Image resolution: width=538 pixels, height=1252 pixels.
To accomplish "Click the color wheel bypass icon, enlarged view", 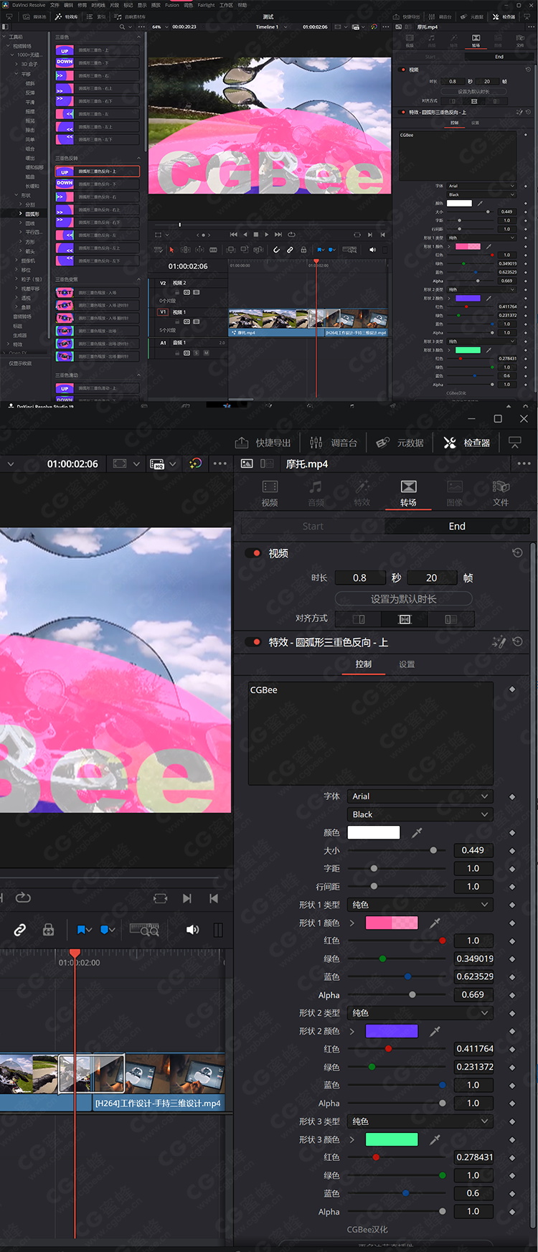I will pos(195,463).
